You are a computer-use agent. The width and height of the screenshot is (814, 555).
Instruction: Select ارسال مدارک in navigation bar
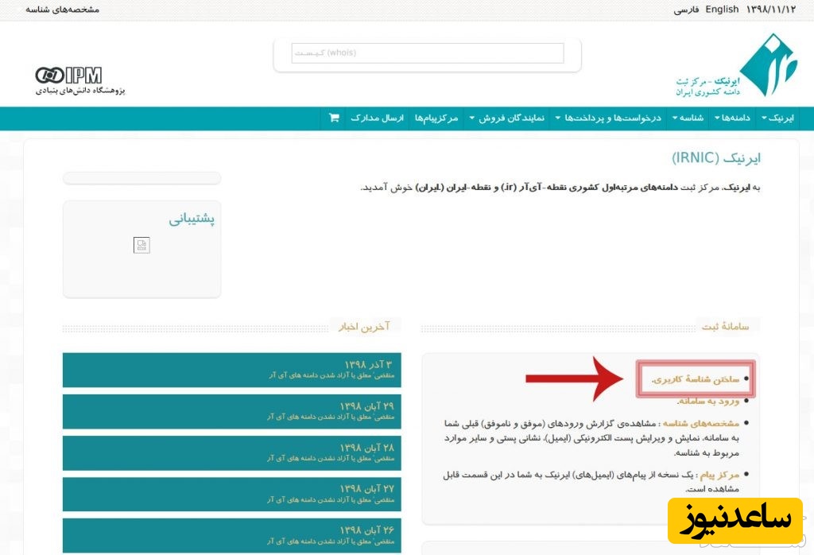378,118
